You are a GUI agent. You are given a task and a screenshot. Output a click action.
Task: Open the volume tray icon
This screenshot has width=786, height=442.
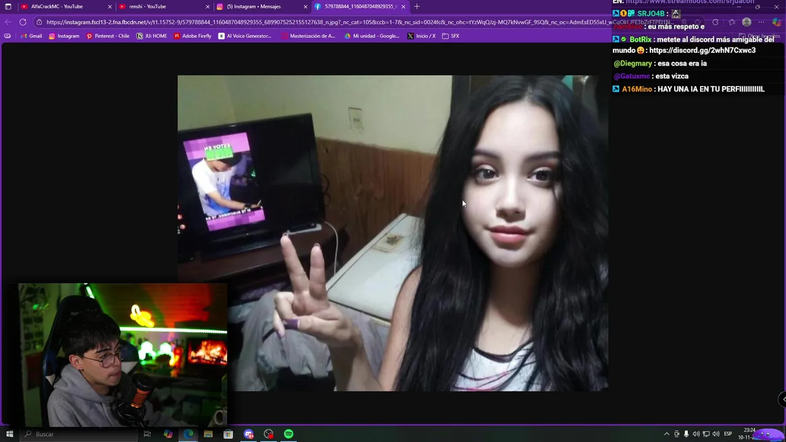click(696, 434)
